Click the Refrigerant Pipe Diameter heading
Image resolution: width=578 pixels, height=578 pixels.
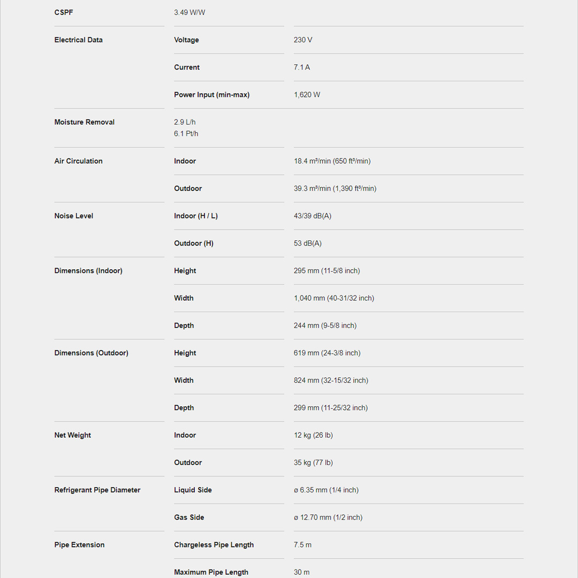coord(97,490)
